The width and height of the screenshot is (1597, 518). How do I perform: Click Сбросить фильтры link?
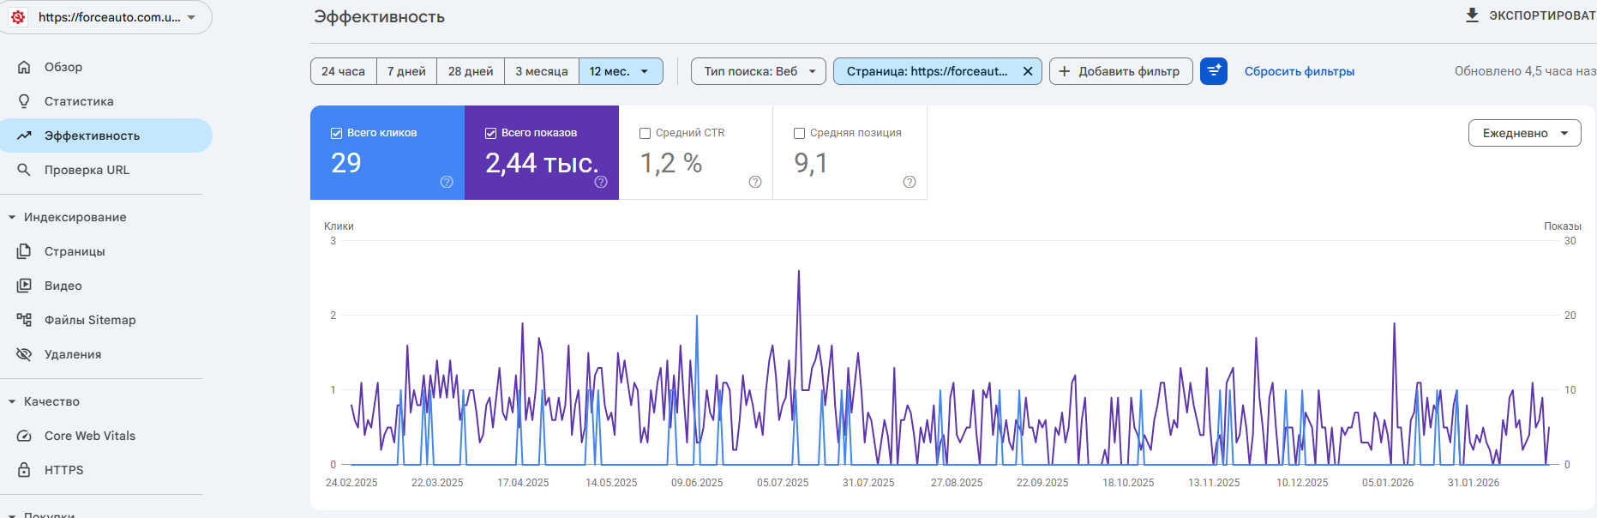[1299, 71]
